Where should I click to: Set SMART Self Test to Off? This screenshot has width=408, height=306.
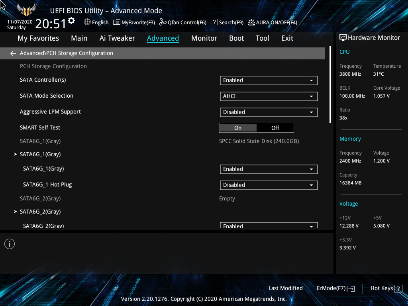(x=275, y=128)
